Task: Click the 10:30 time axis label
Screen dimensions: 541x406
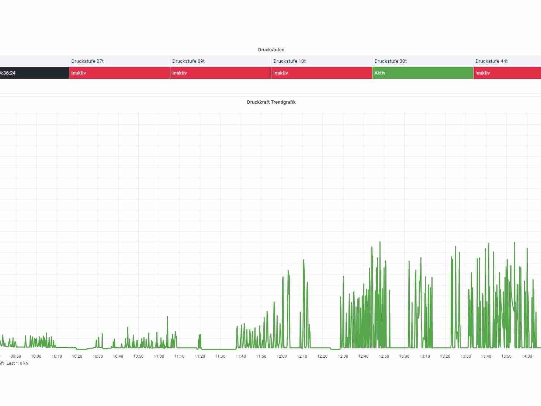Action: point(98,357)
